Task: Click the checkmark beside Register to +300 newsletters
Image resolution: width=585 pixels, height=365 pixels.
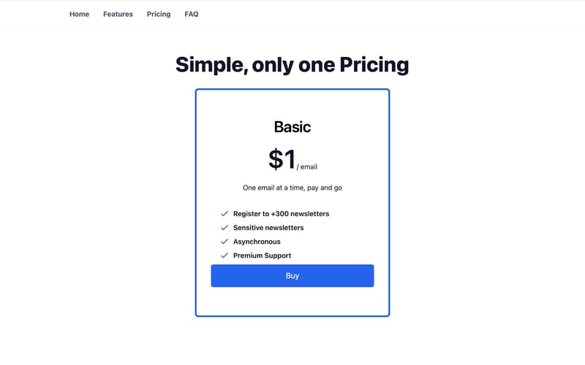Action: tap(224, 214)
